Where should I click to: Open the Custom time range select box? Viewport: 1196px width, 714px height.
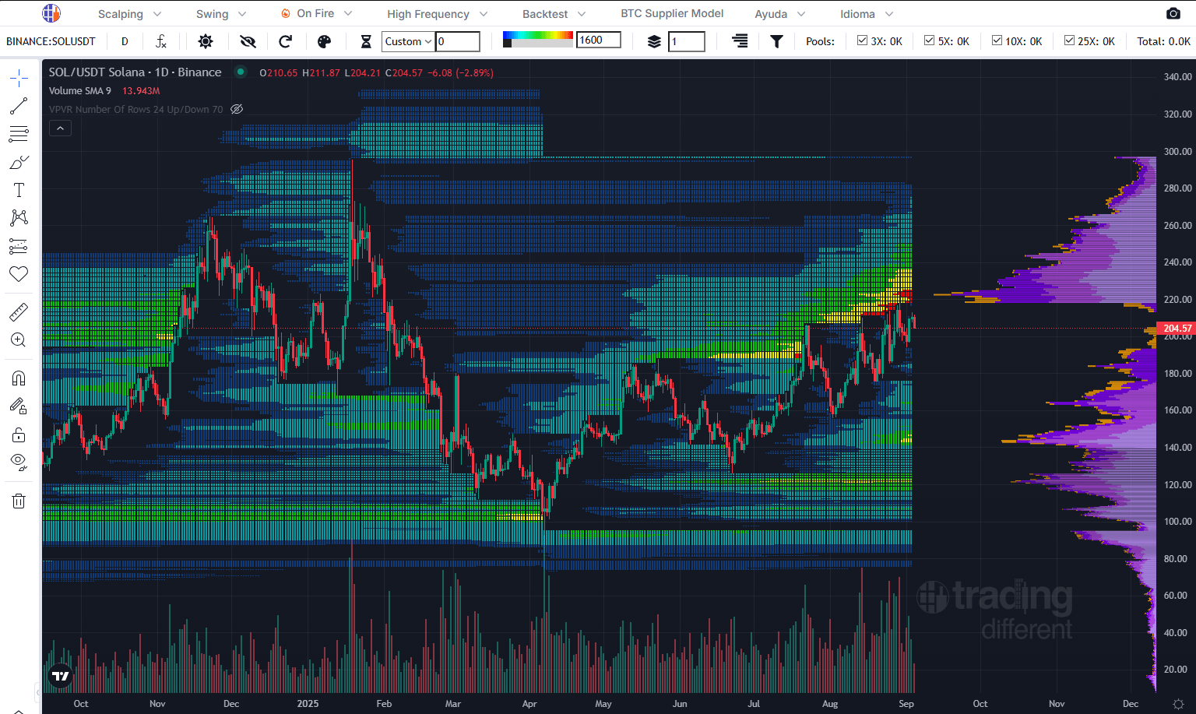point(408,41)
